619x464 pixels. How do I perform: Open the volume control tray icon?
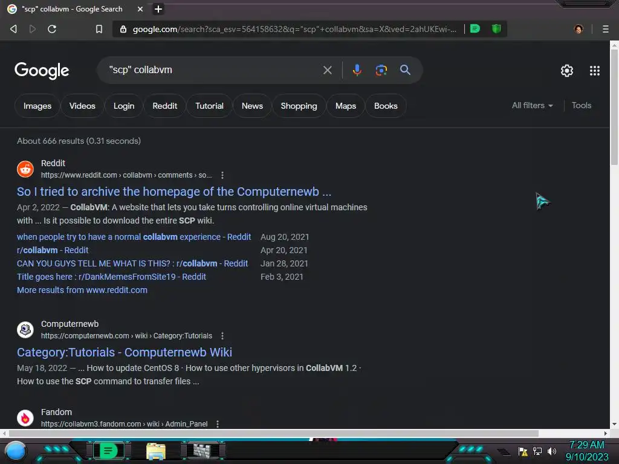click(x=551, y=451)
